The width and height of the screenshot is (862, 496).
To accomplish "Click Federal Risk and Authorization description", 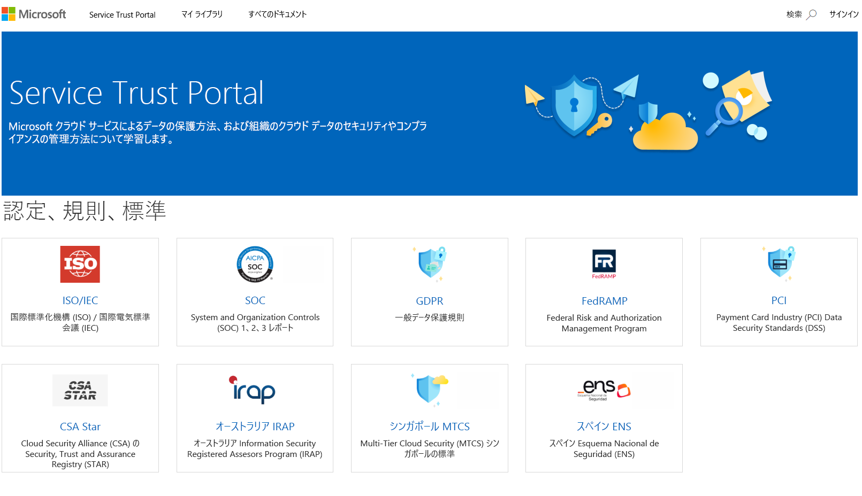I will (x=604, y=323).
